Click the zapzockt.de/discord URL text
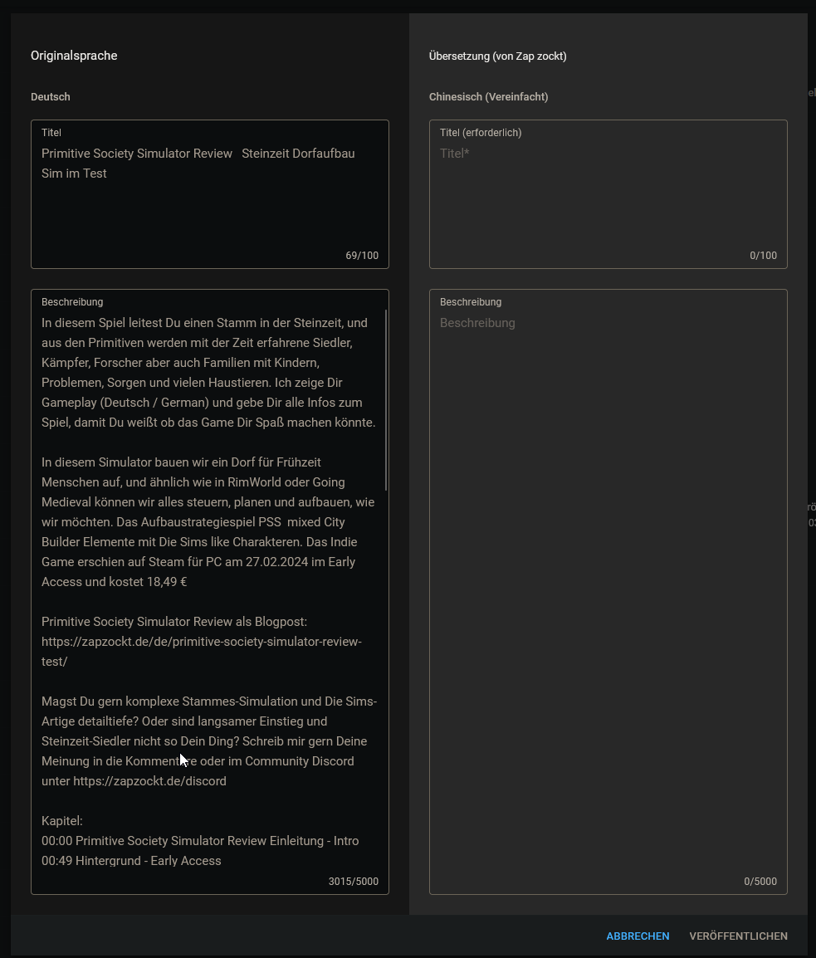This screenshot has width=816, height=958. 149,781
